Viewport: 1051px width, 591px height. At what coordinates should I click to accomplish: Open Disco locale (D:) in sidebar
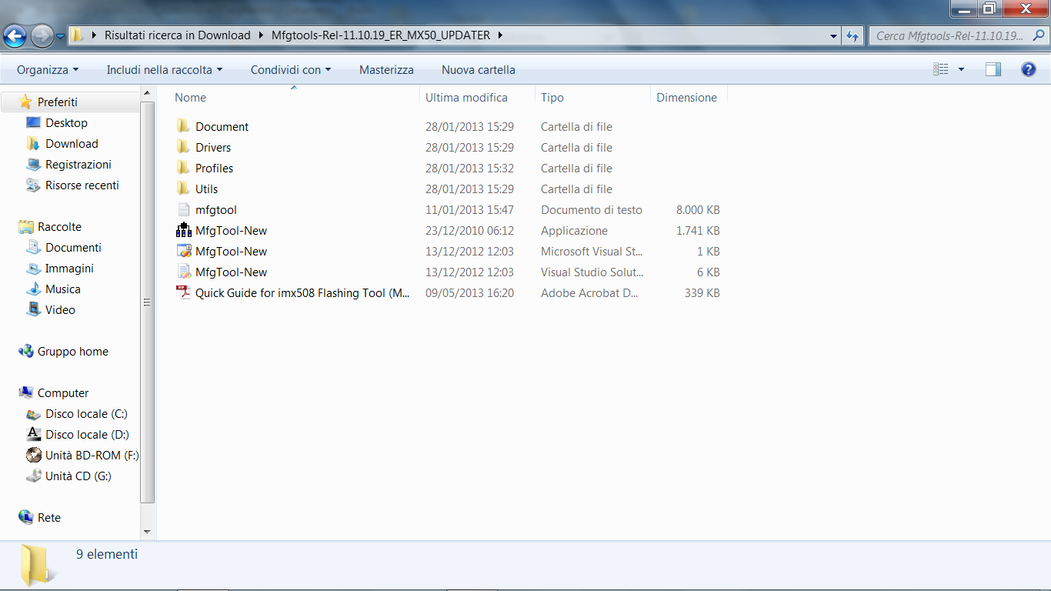87,434
